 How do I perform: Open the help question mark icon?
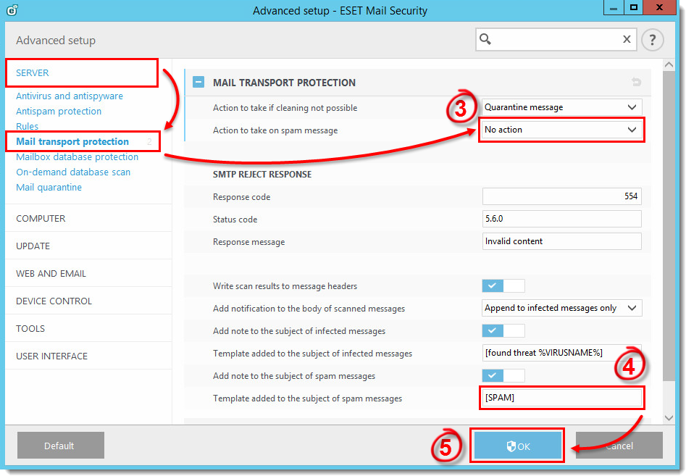[652, 40]
